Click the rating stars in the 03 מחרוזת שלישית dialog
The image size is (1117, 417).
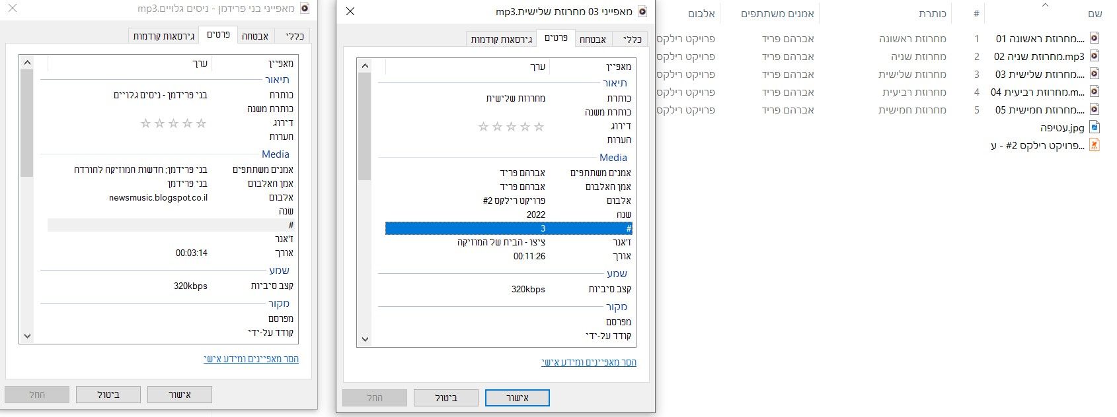[511, 126]
